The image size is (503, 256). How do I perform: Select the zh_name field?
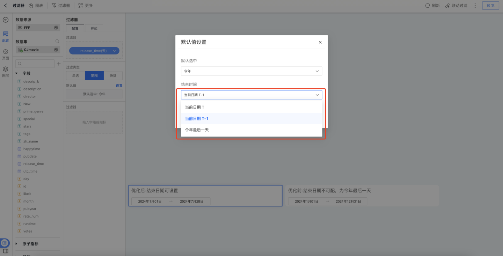pos(30,141)
